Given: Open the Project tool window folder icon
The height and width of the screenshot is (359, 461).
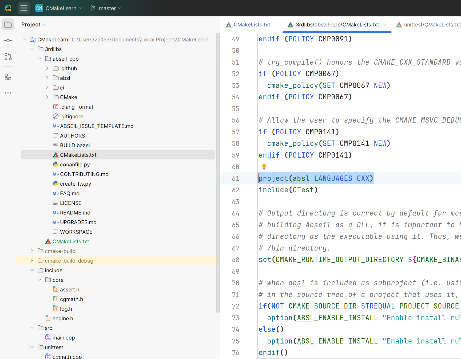Looking at the screenshot, I should pos(8,25).
